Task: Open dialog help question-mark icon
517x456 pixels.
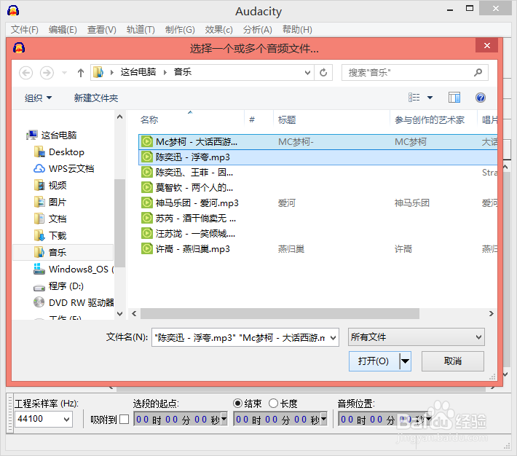Action: click(481, 98)
